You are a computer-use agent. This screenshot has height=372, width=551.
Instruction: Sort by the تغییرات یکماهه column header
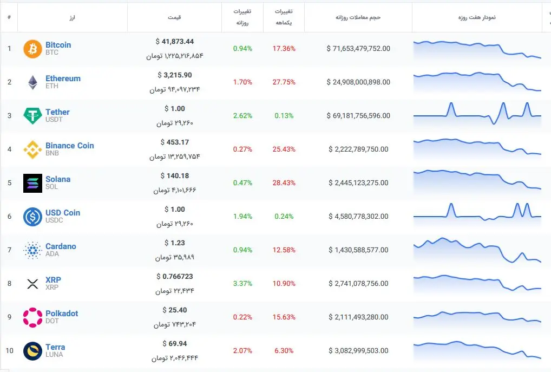pyautogui.click(x=283, y=17)
